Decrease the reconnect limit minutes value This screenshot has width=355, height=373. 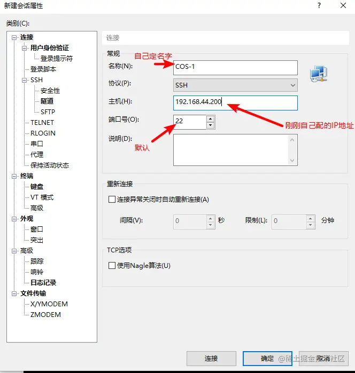click(310, 225)
